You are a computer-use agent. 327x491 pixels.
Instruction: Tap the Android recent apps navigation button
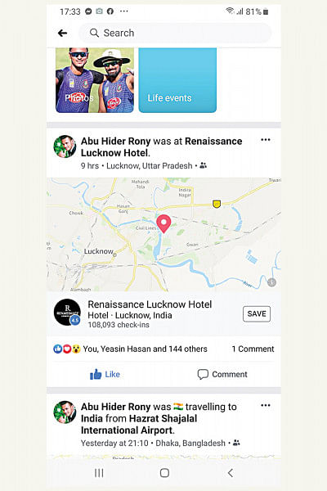coord(99,473)
